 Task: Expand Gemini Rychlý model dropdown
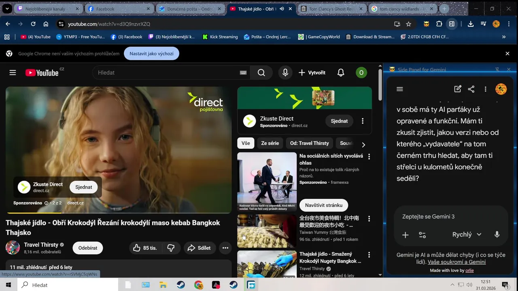coord(467,234)
